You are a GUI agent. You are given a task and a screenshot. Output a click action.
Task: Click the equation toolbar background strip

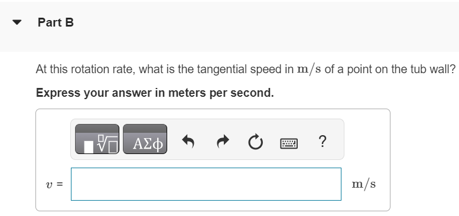click(x=207, y=139)
